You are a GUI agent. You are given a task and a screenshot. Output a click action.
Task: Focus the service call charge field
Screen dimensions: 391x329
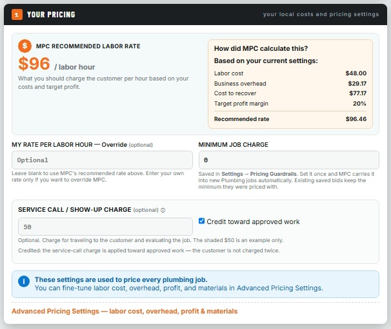coord(105,227)
